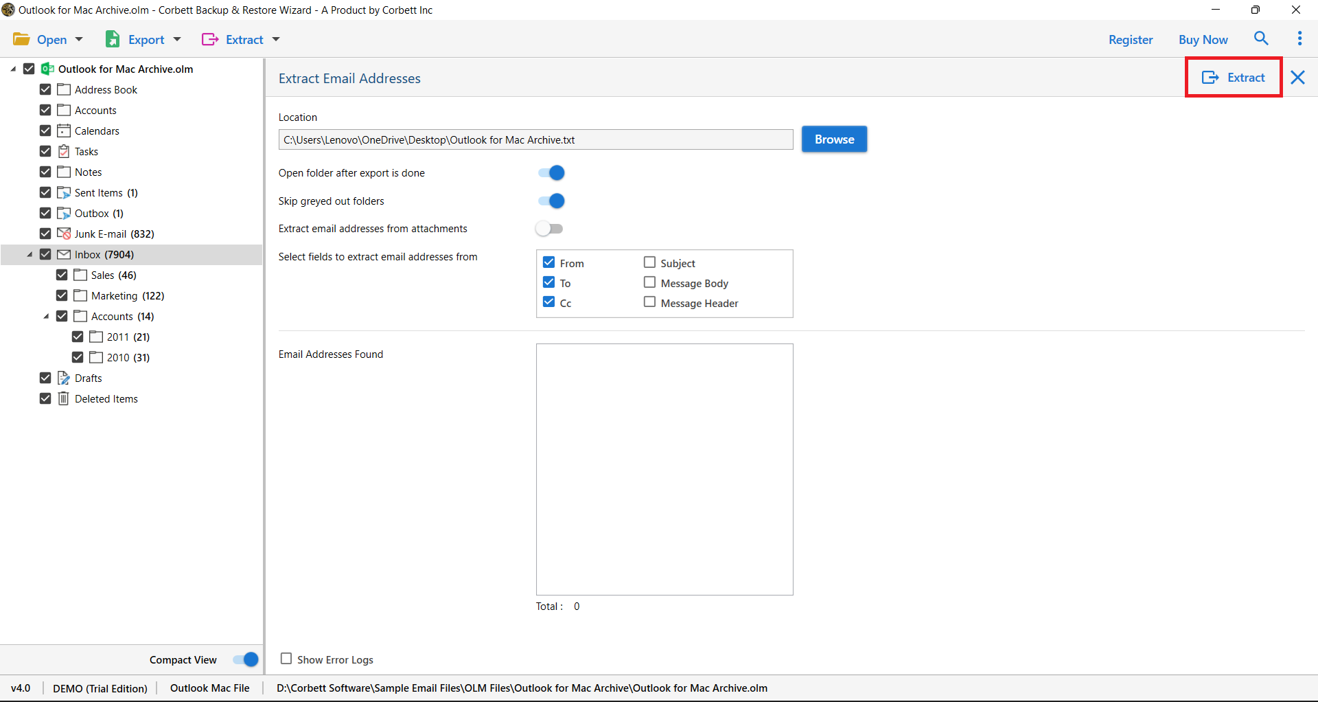This screenshot has width=1318, height=702.
Task: Select the Address Book folder icon
Action: click(64, 89)
